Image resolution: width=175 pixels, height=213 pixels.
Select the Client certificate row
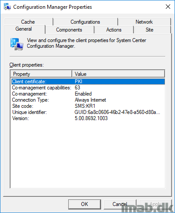88,82
